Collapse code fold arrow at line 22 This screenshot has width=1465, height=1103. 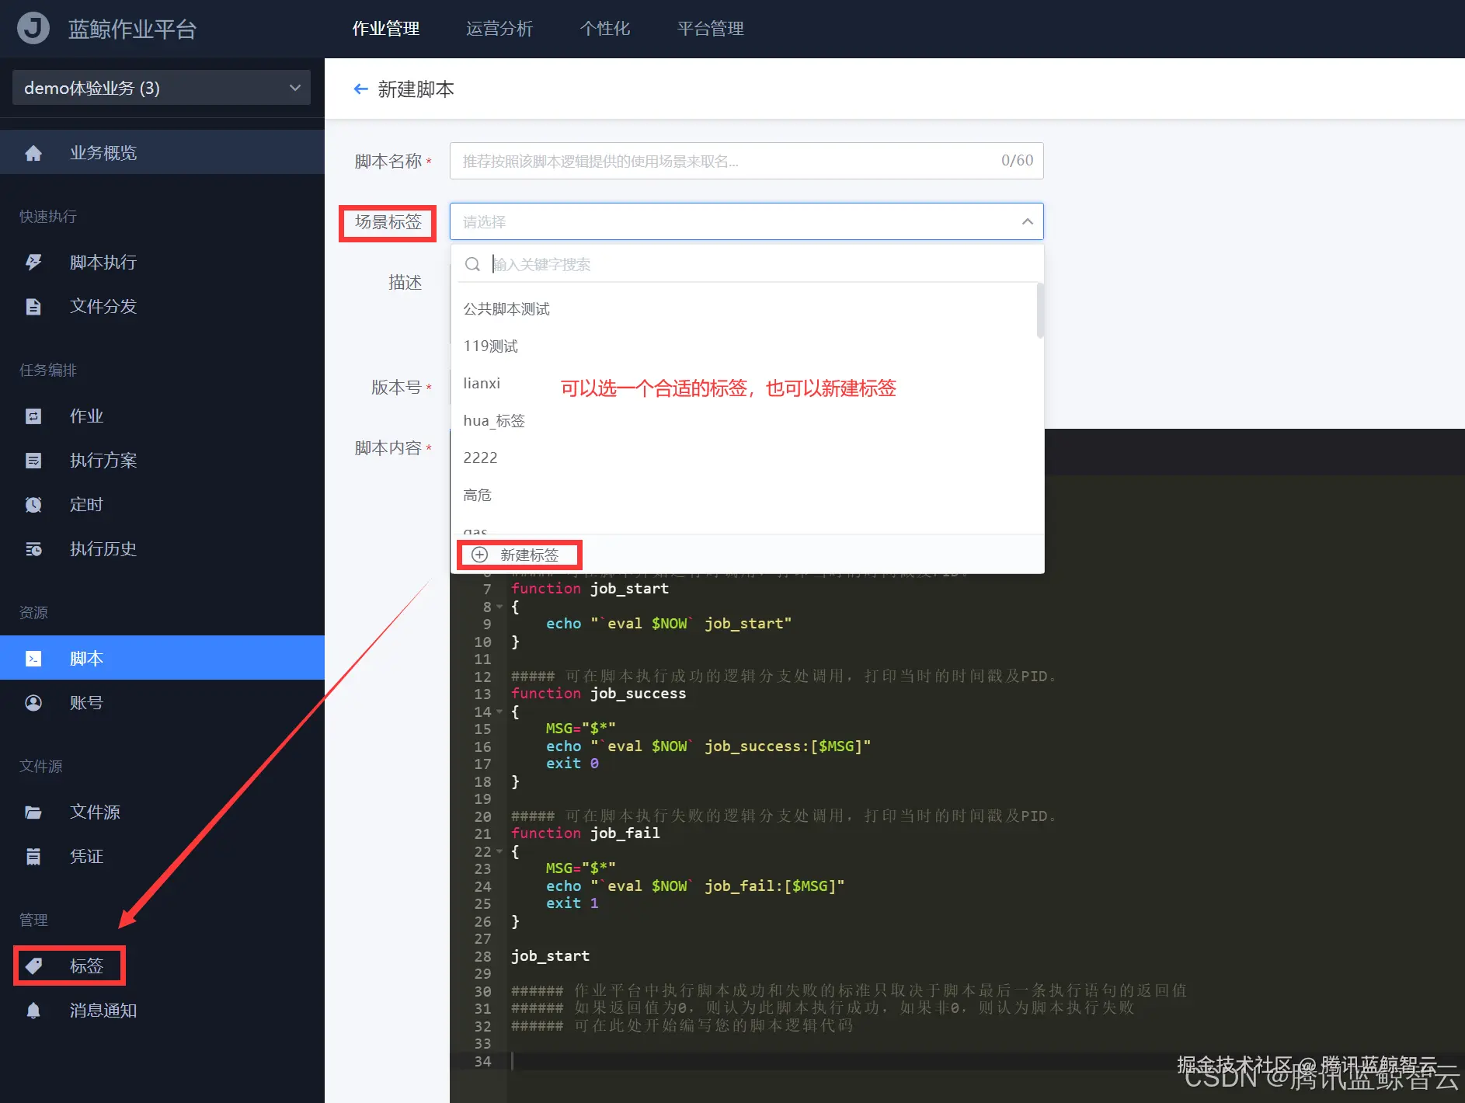pos(499,851)
